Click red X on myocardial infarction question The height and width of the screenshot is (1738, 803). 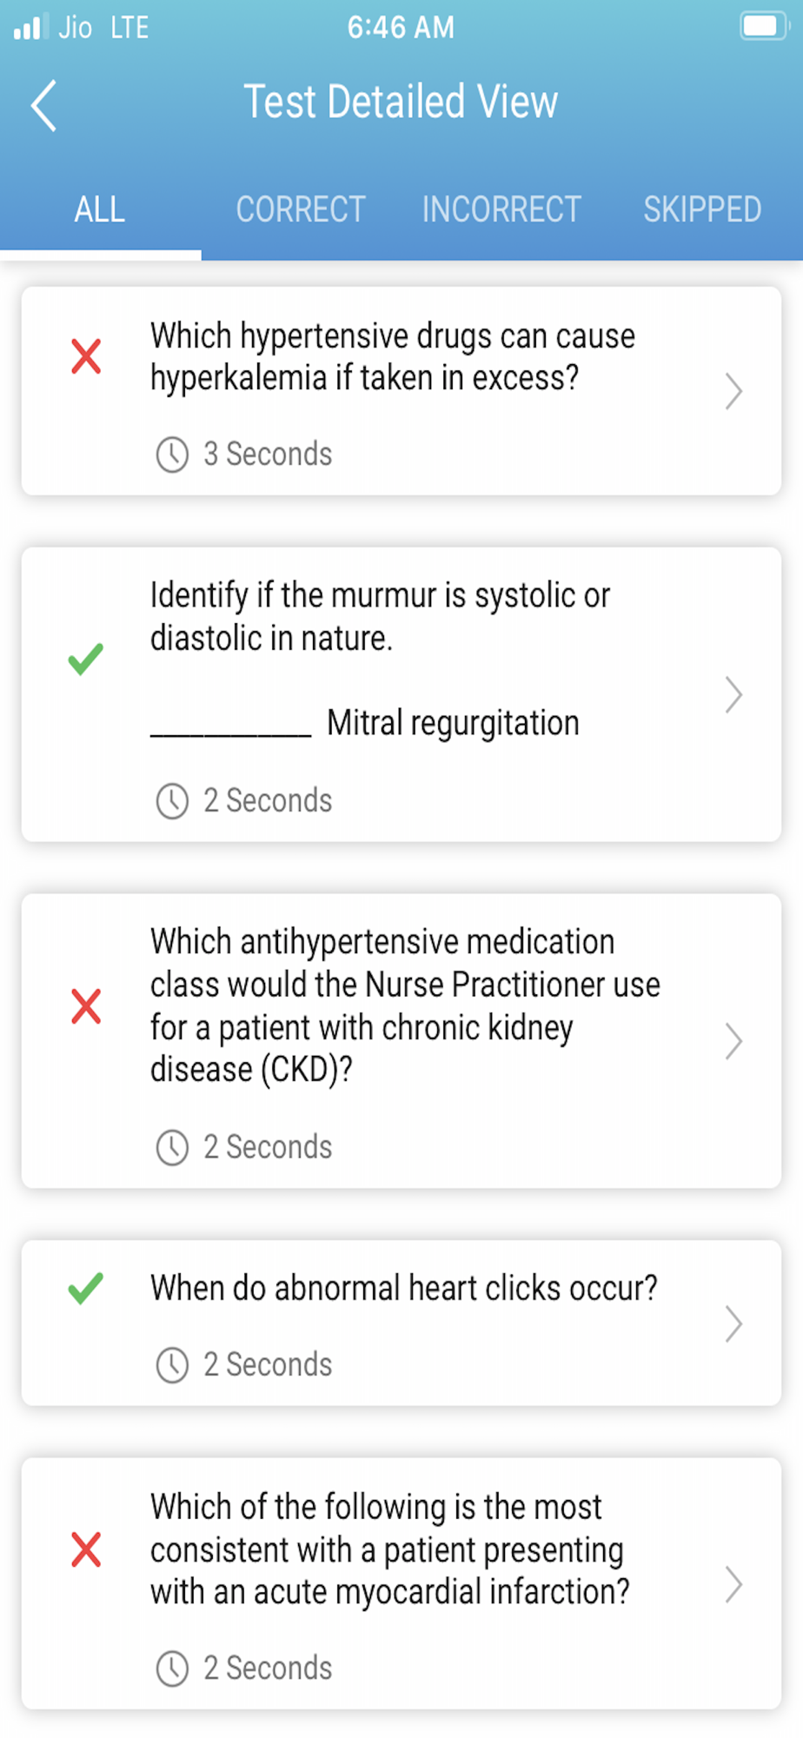(86, 1549)
